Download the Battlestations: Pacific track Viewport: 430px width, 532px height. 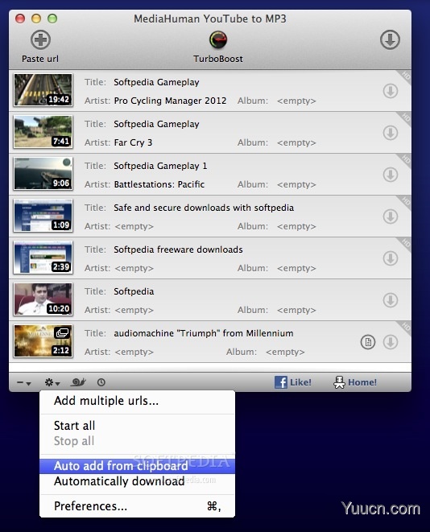391,175
